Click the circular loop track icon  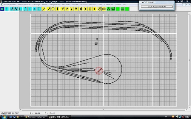click(x=53, y=9)
